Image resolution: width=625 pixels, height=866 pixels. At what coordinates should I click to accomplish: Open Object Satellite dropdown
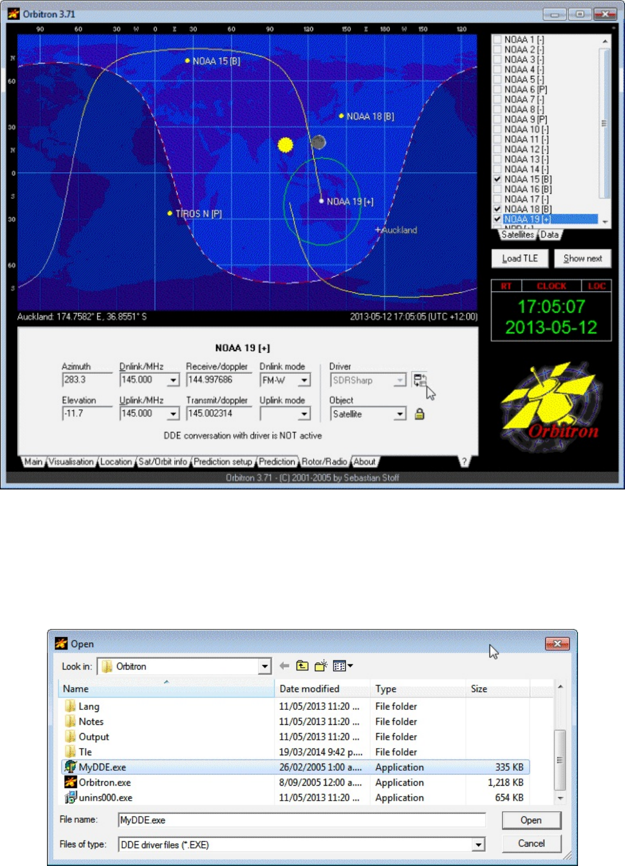[400, 414]
